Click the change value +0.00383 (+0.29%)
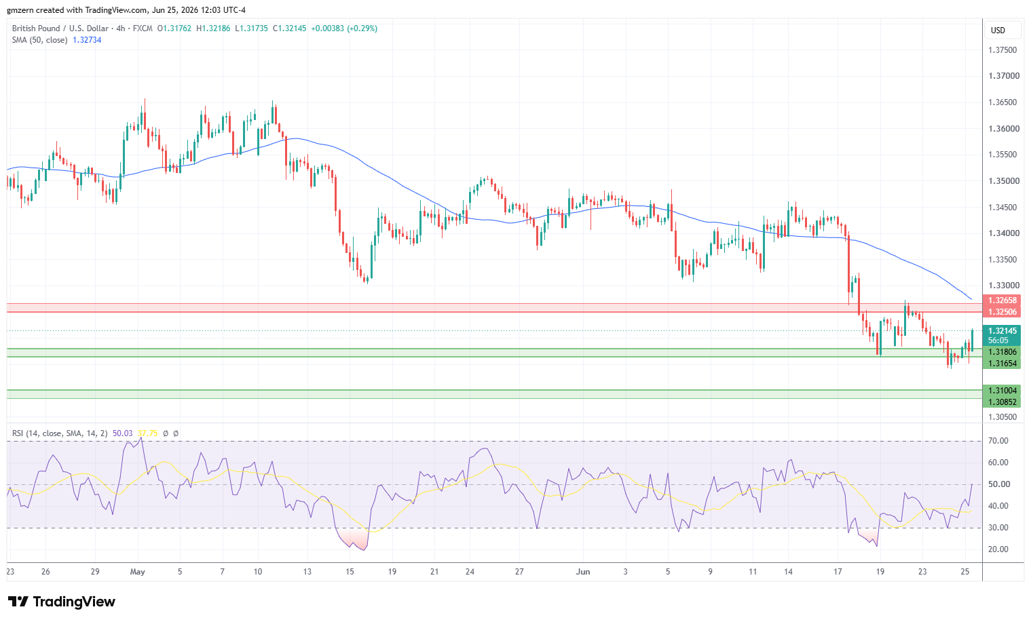The image size is (1031, 622). (344, 28)
